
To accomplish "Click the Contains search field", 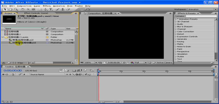I will coord(201,16).
